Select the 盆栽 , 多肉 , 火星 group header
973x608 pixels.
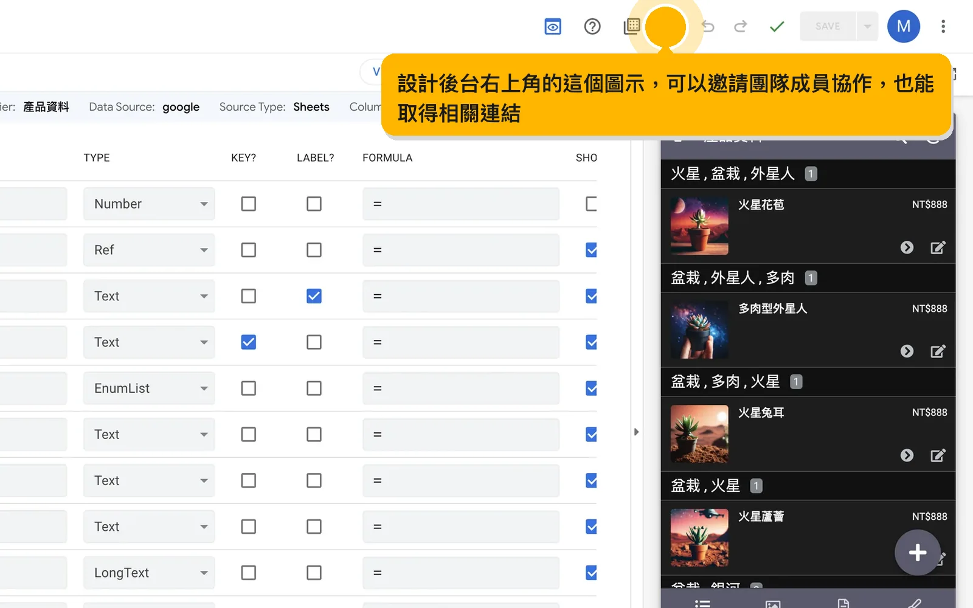coord(808,382)
